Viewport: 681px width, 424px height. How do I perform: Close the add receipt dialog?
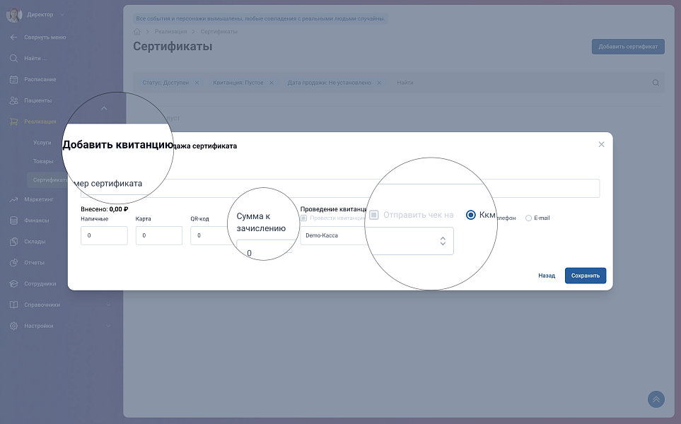pos(601,144)
